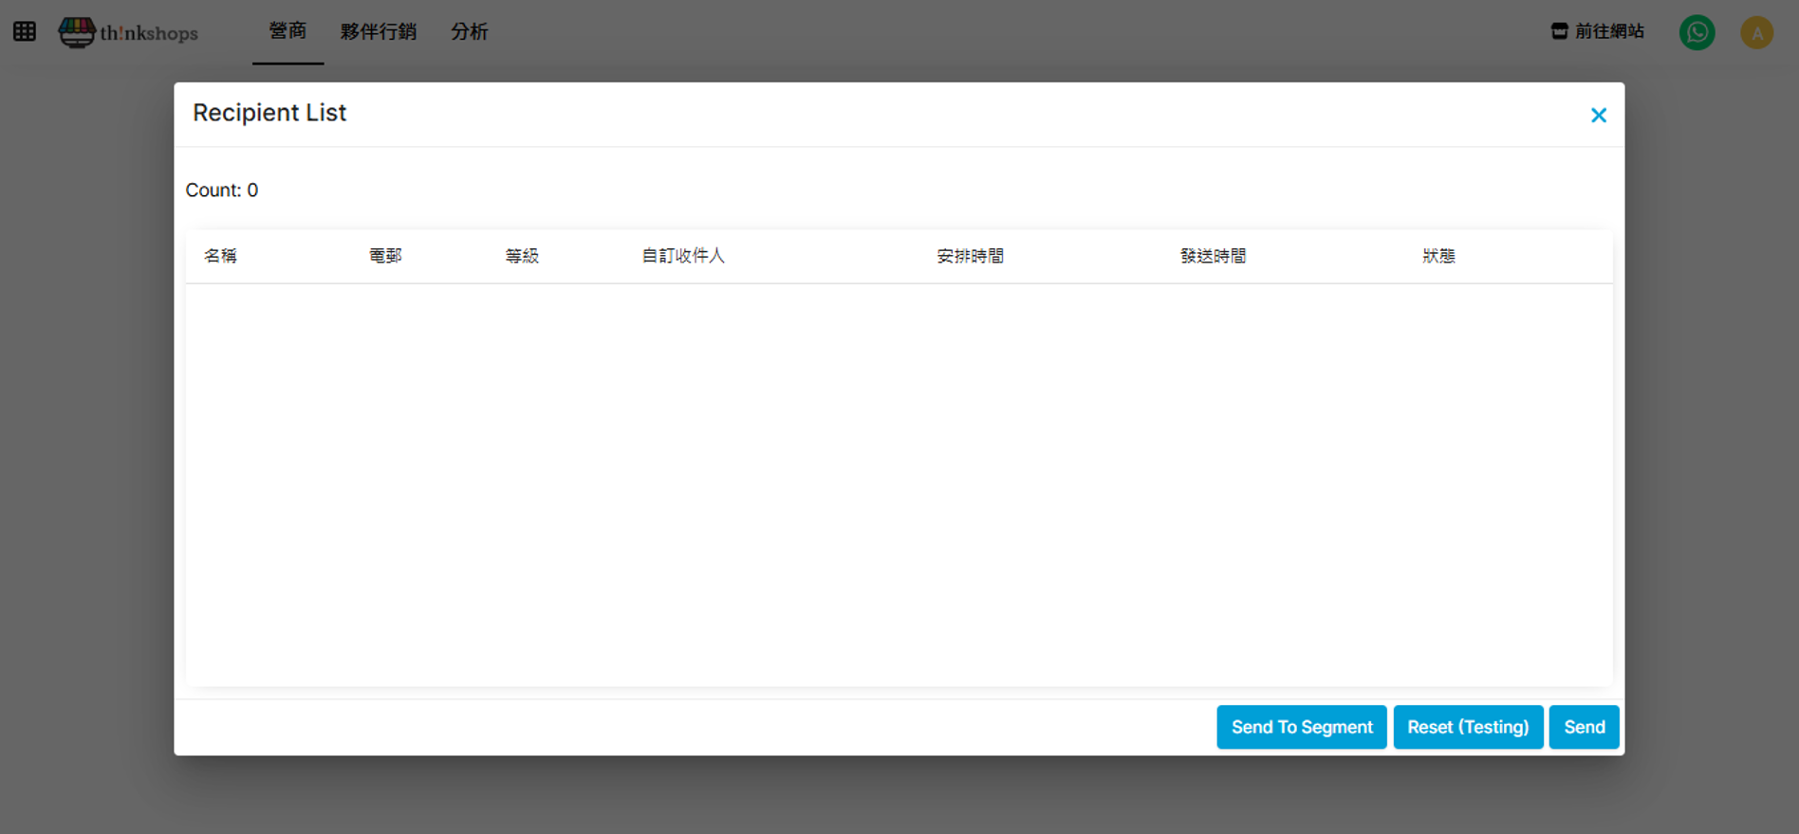Open the apps grid menu icon
Viewport: 1799px width, 834px height.
(x=25, y=31)
